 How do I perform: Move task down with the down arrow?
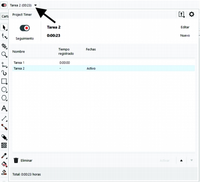point(191,160)
